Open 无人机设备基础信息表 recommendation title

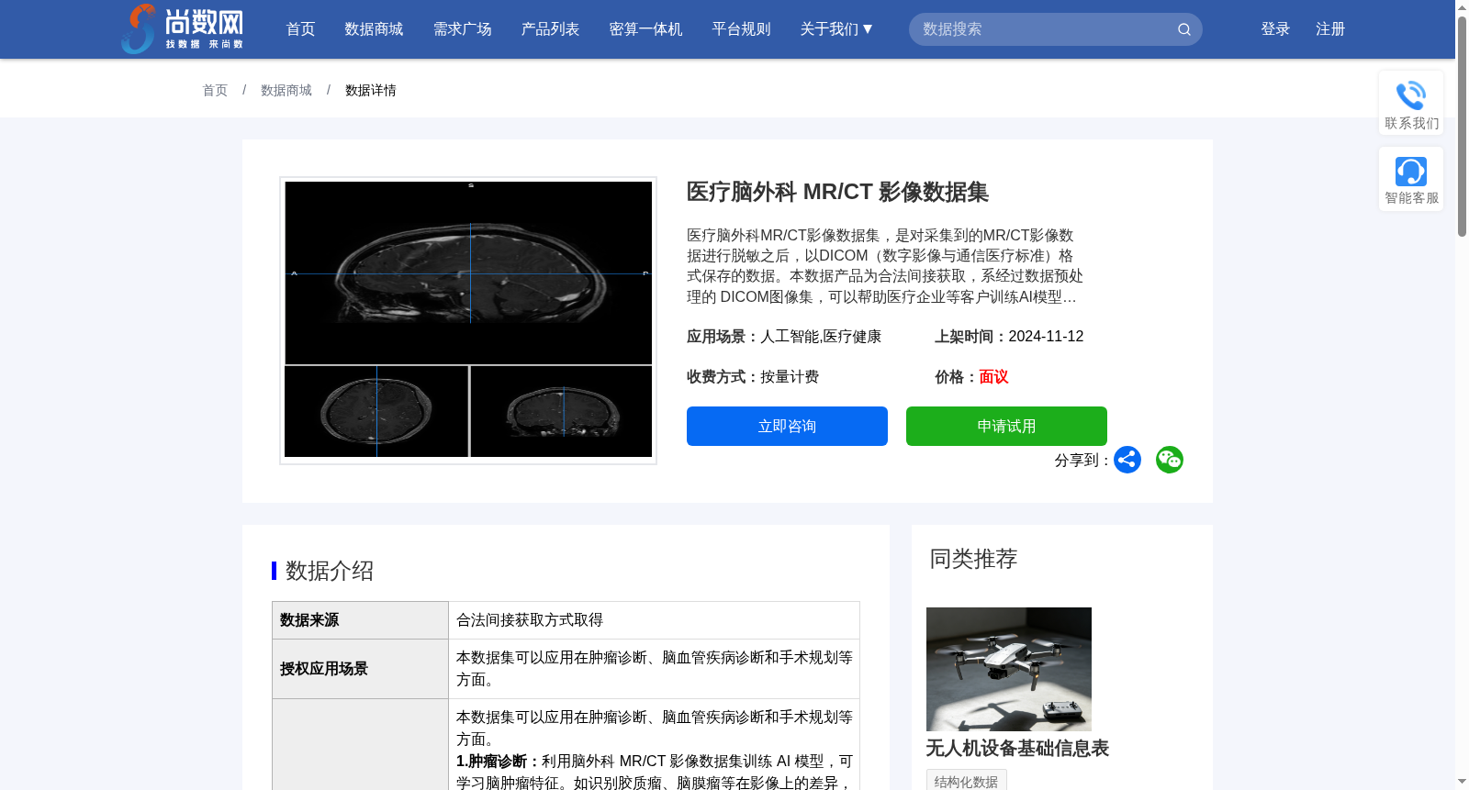pos(1017,748)
